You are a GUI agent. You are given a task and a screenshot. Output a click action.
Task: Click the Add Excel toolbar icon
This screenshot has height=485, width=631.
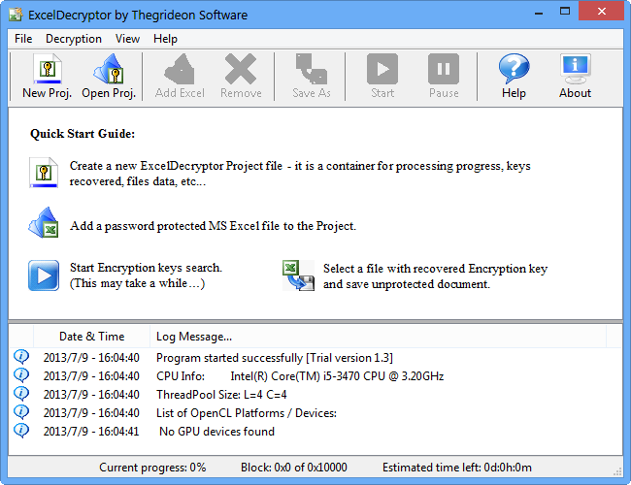[180, 76]
